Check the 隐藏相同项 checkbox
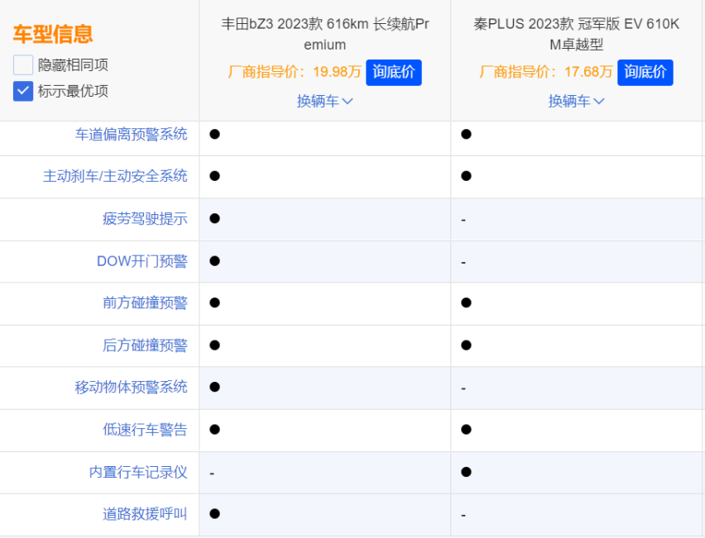 point(23,65)
